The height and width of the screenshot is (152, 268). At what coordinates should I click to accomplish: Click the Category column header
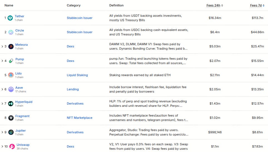point(73,5)
